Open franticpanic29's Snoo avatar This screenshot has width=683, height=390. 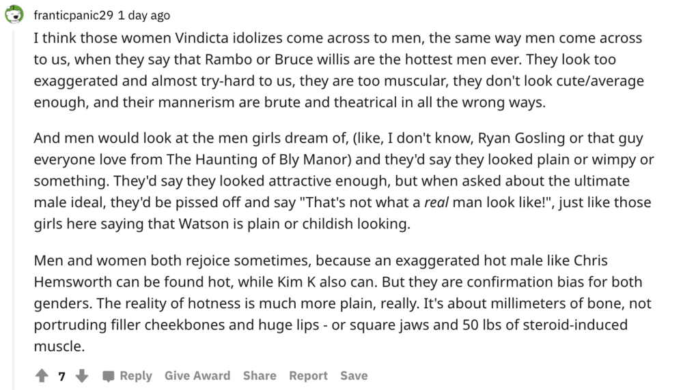point(14,14)
